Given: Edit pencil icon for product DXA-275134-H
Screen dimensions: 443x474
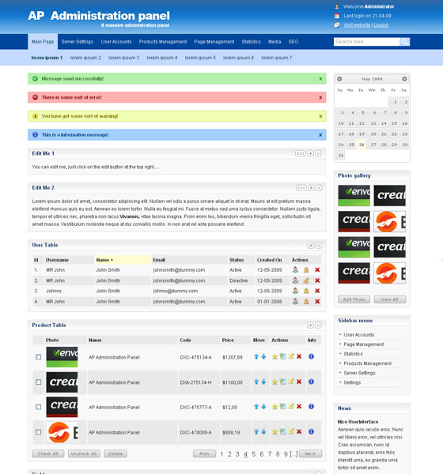Looking at the screenshot, I should [291, 382].
